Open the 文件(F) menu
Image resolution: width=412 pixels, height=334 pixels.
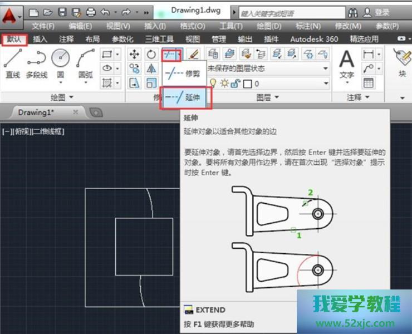coord(43,26)
